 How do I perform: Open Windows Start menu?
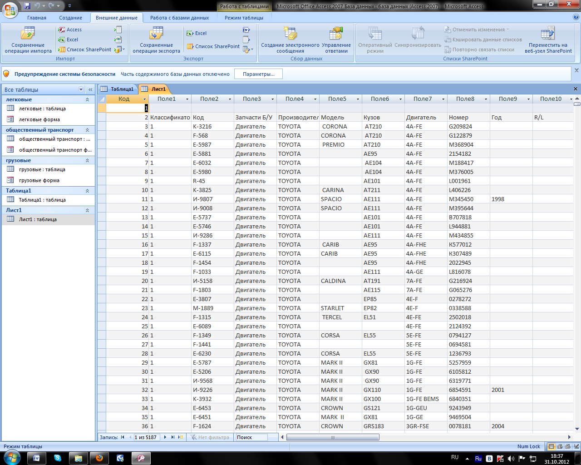click(11, 458)
